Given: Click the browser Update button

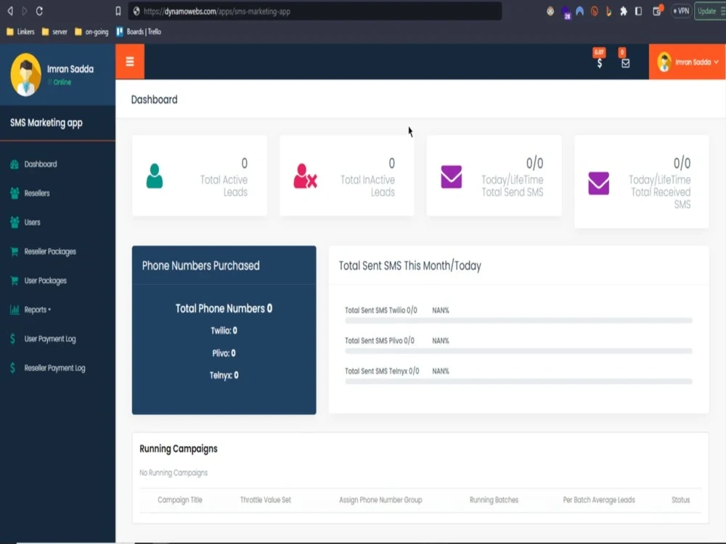Looking at the screenshot, I should (709, 11).
